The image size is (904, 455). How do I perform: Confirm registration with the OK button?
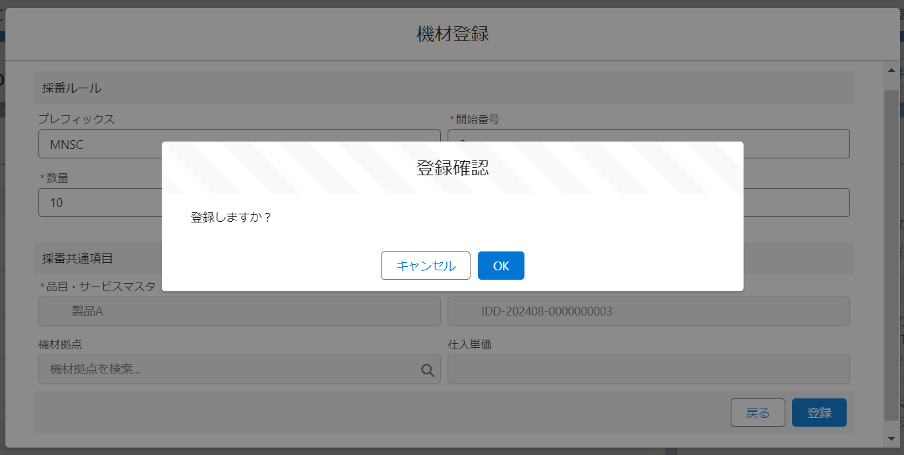(501, 266)
